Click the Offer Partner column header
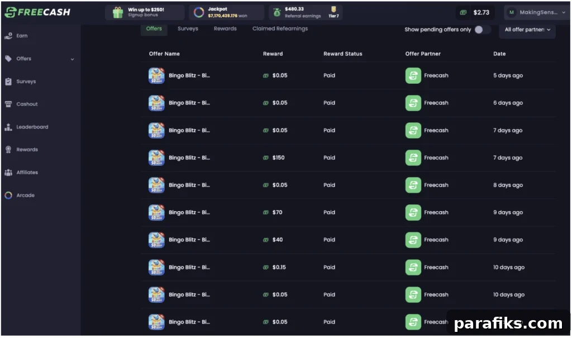Viewport: 572px width, 338px height. (423, 54)
